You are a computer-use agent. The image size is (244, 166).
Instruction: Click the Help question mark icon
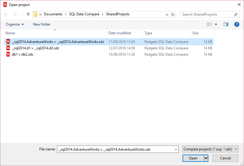pyautogui.click(x=237, y=24)
